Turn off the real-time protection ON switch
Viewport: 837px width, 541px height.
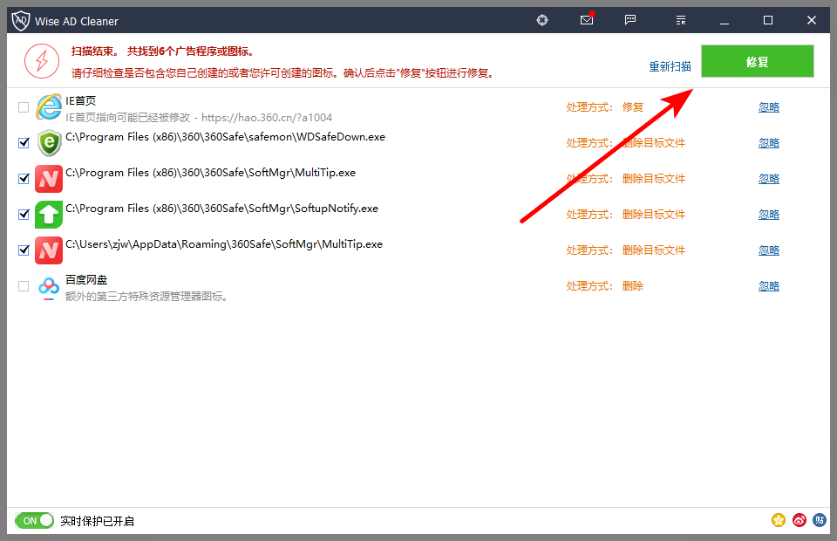35,521
